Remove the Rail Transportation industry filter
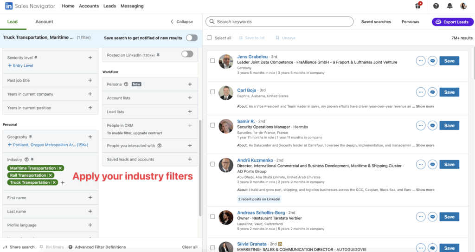 51,175
